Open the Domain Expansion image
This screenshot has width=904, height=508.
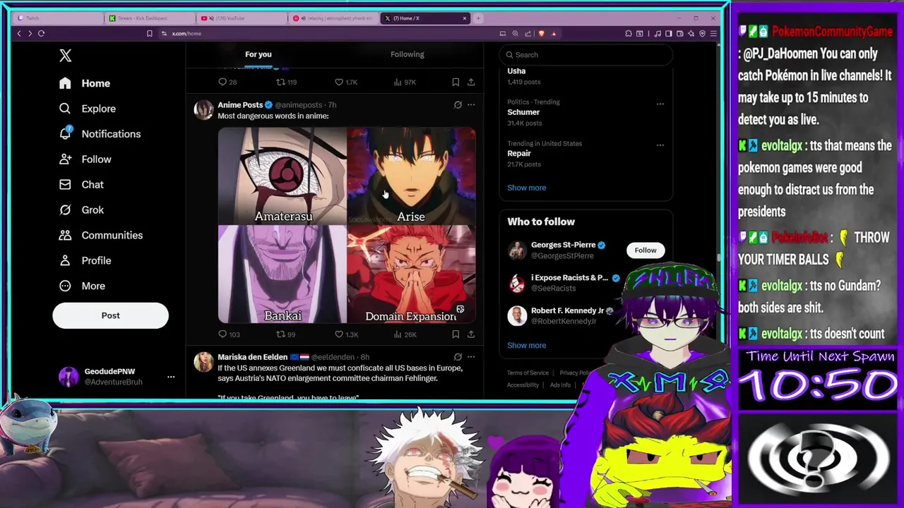point(412,274)
